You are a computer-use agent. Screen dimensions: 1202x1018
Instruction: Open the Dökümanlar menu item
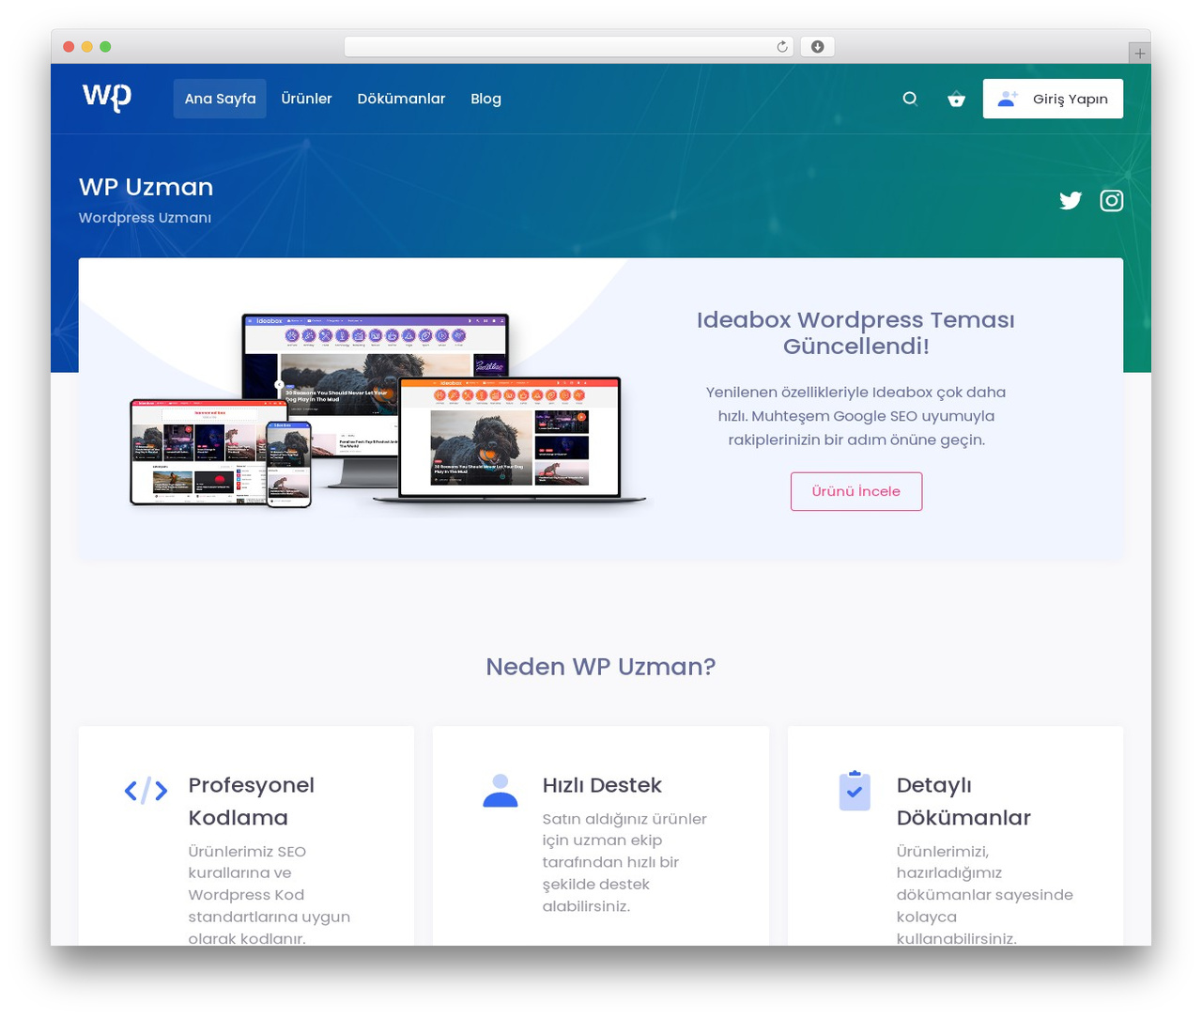(401, 99)
